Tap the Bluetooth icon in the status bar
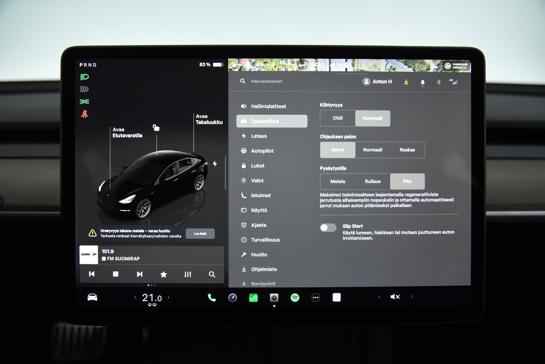Screen dimensions: 545x364 (439, 82)
